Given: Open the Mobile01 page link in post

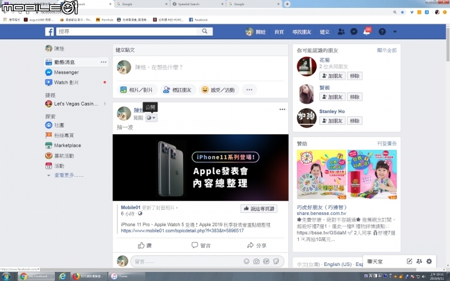Looking at the screenshot, I should pyautogui.click(x=130, y=207).
